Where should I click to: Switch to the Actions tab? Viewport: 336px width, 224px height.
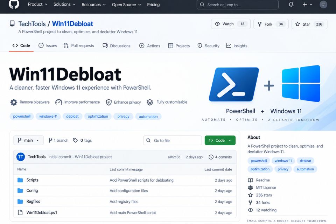(x=149, y=45)
